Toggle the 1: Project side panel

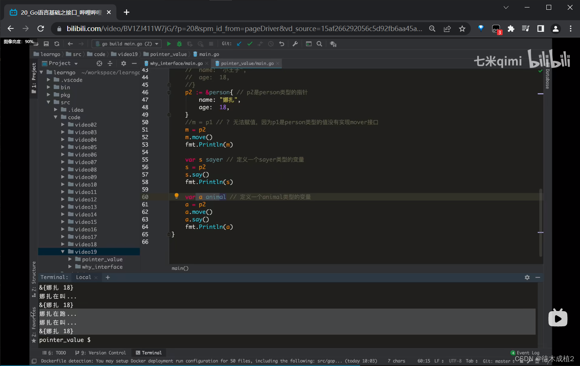pyautogui.click(x=34, y=78)
